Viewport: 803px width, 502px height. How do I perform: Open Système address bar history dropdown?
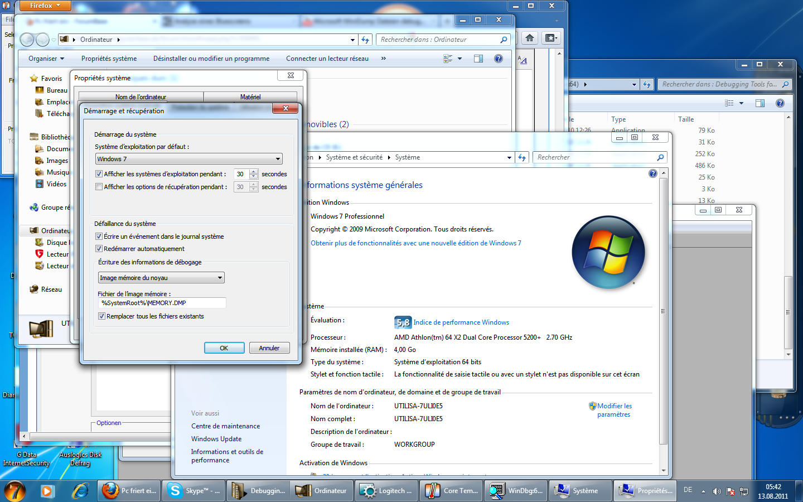click(509, 157)
